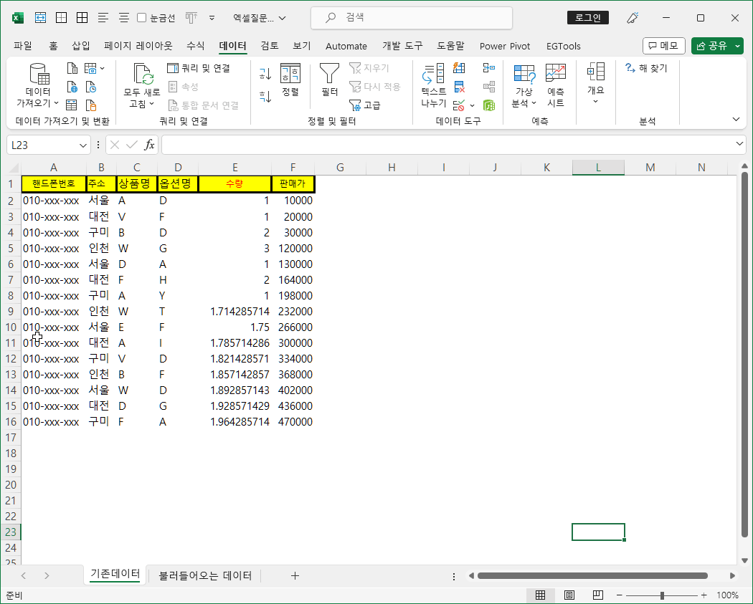Click the 예측 시트 forecast icon

coord(556,73)
